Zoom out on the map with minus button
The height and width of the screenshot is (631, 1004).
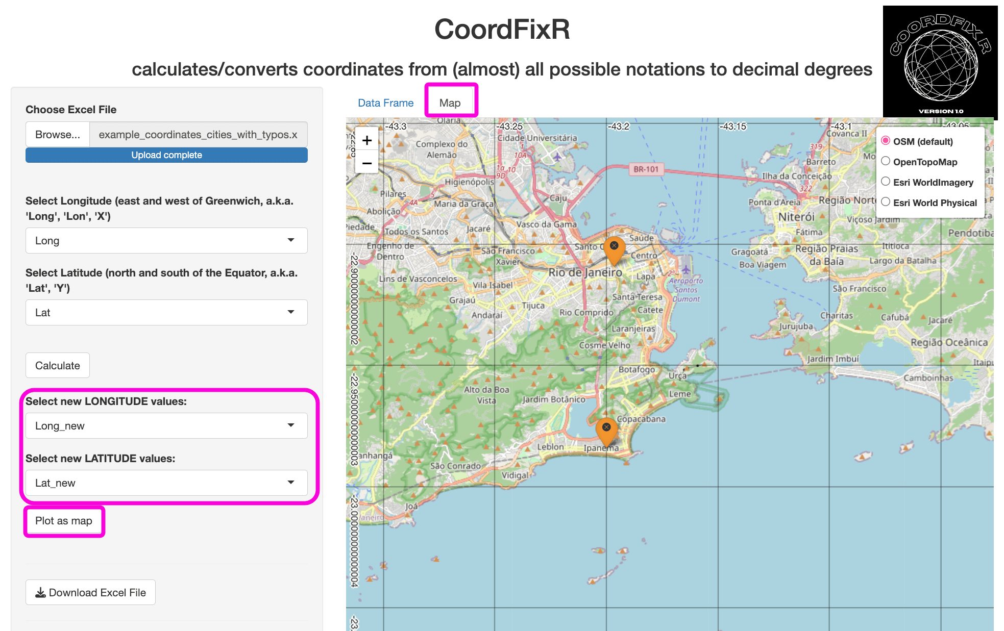[366, 163]
